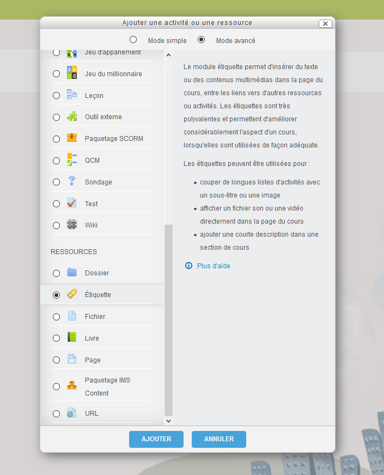This screenshot has width=384, height=475.
Task: Click the activity list scrollbar thumb
Action: (x=168, y=320)
